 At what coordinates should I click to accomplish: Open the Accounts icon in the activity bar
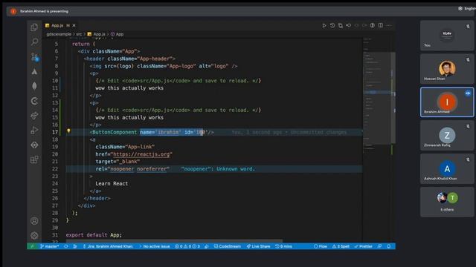pyautogui.click(x=34, y=221)
